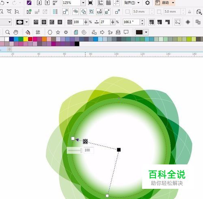Click the Copy Transparency icon
The image size is (203, 199).
(198, 22)
